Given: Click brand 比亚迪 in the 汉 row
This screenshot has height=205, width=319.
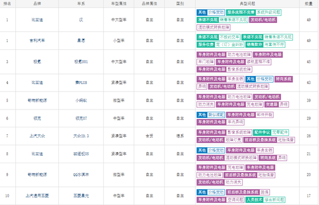Looking at the screenshot, I should pos(37,20).
